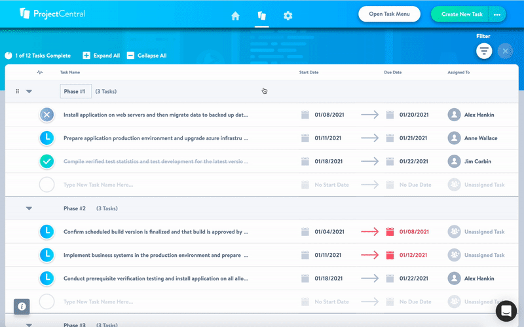Click Expand All

tap(102, 56)
